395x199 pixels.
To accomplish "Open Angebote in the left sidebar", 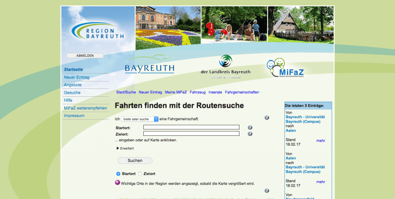I will tap(73, 85).
